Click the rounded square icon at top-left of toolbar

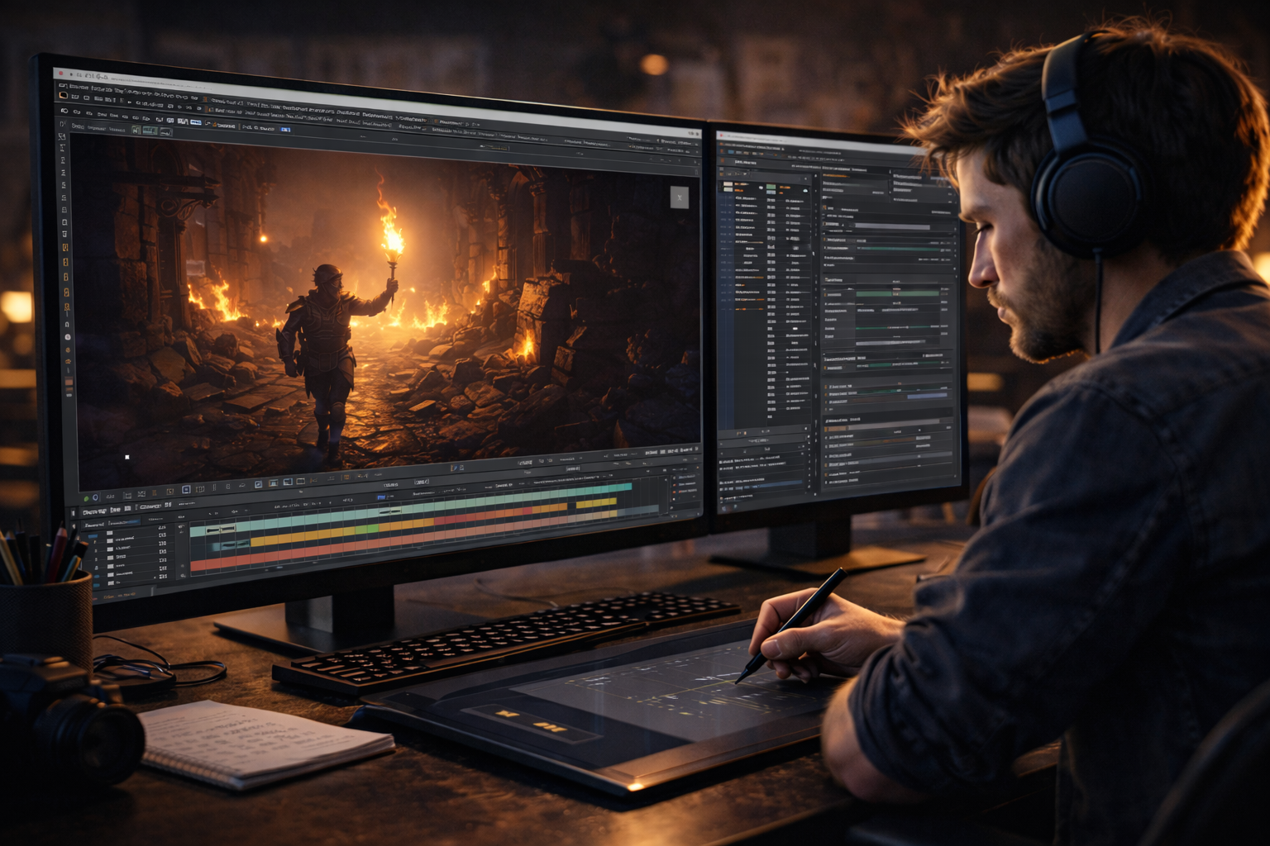click(64, 97)
